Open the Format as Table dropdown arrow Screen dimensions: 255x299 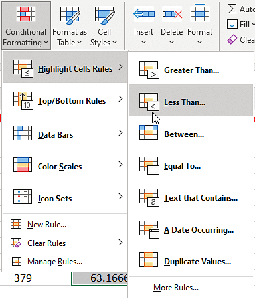point(79,42)
